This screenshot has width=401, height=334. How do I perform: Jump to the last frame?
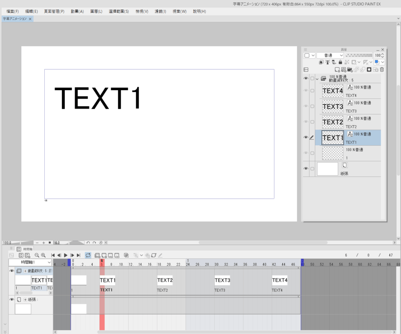click(x=79, y=255)
